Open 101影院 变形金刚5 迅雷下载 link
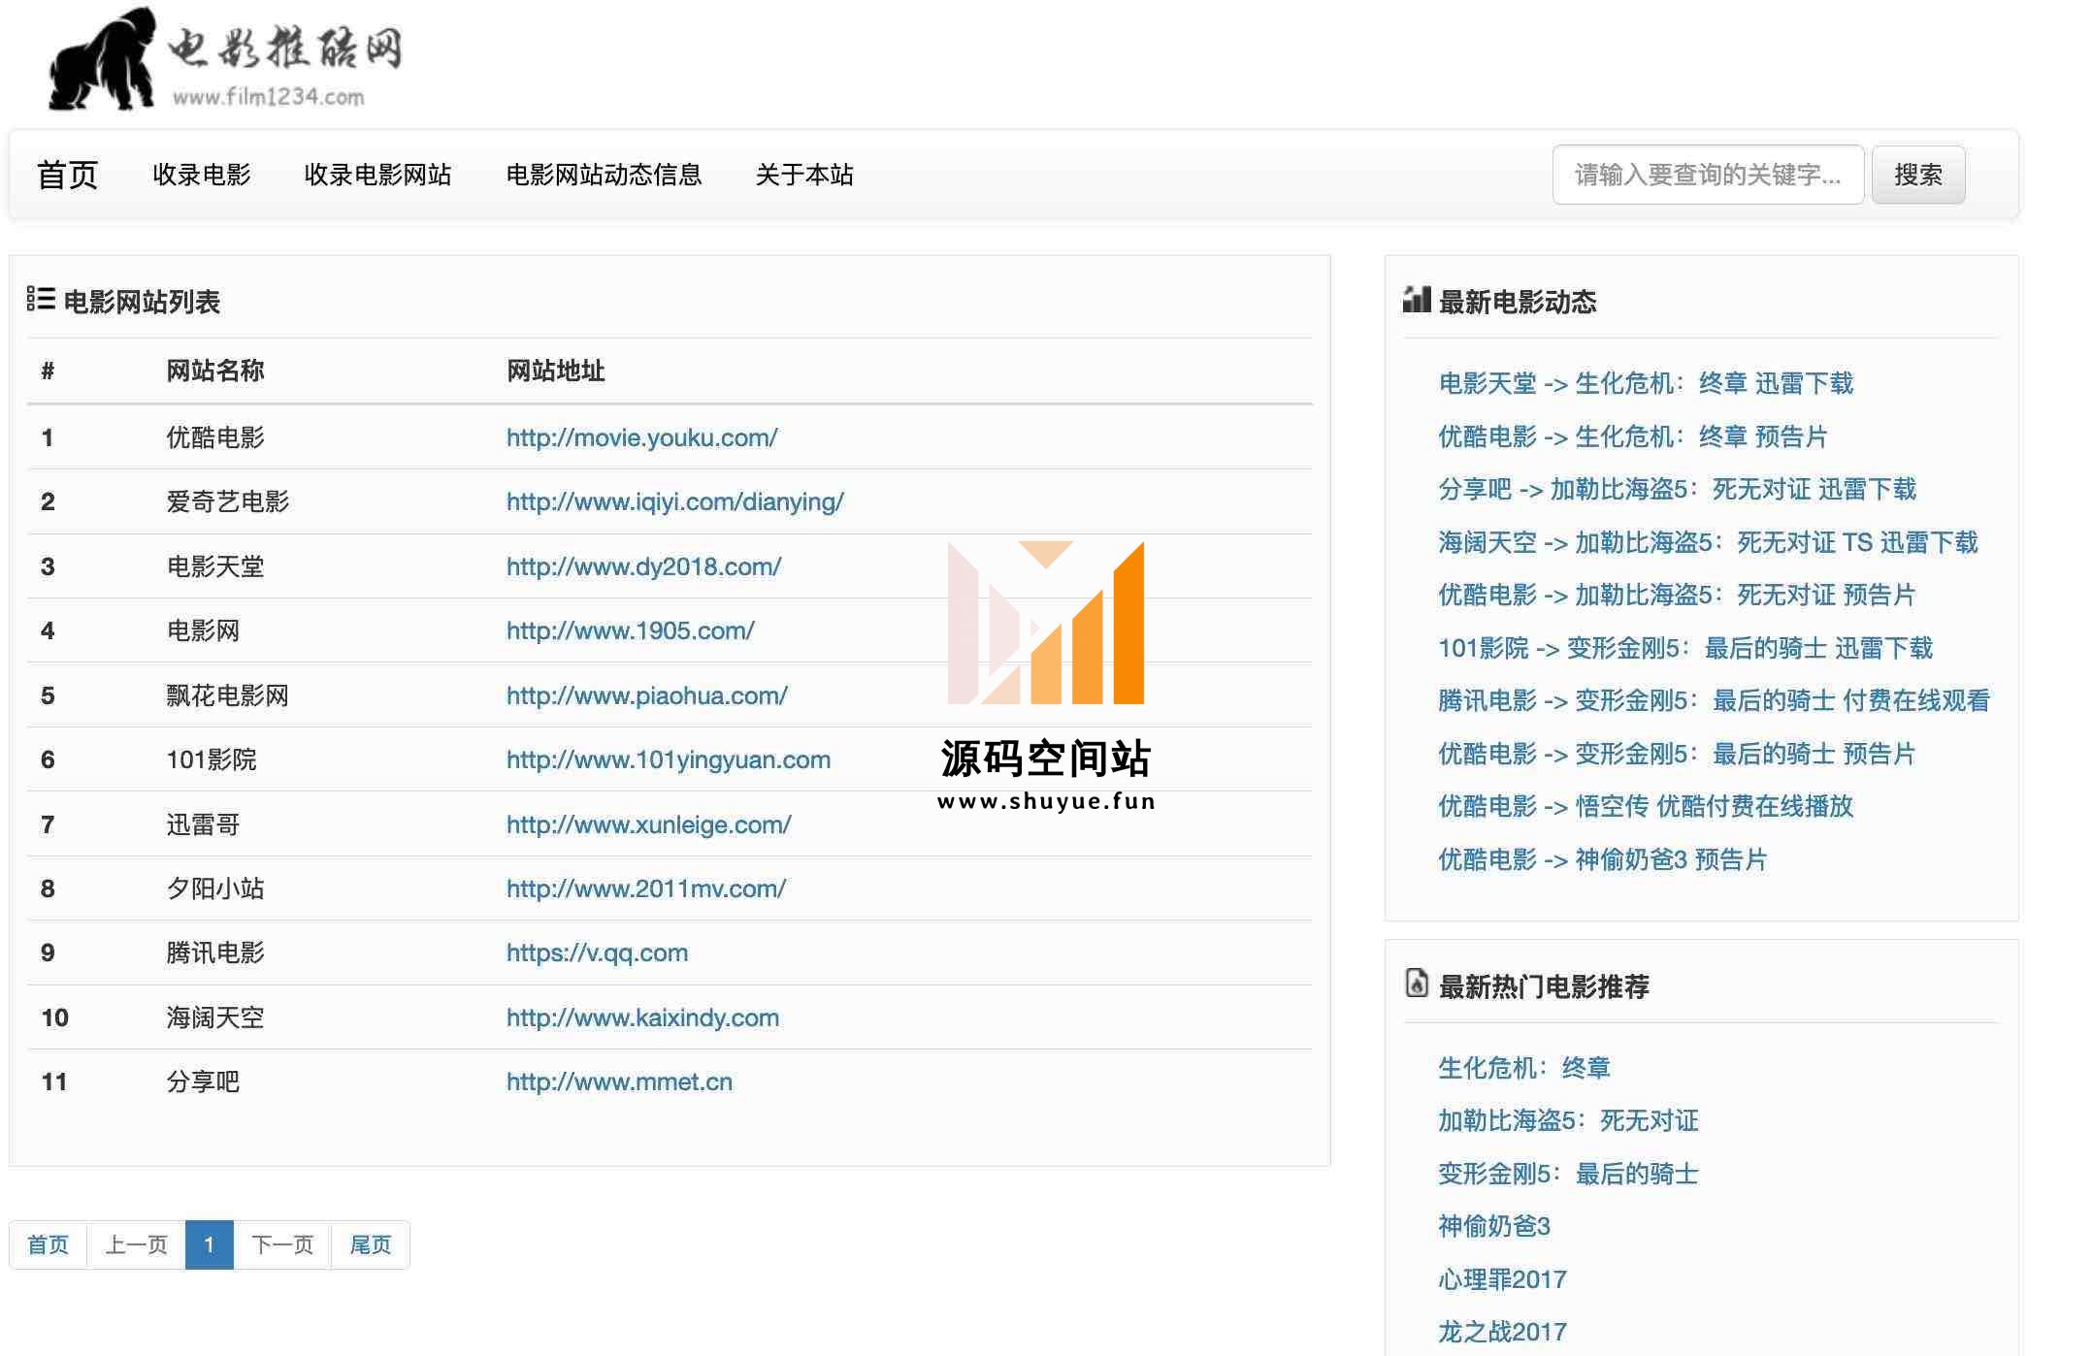Image resolution: width=2092 pixels, height=1356 pixels. click(1685, 648)
